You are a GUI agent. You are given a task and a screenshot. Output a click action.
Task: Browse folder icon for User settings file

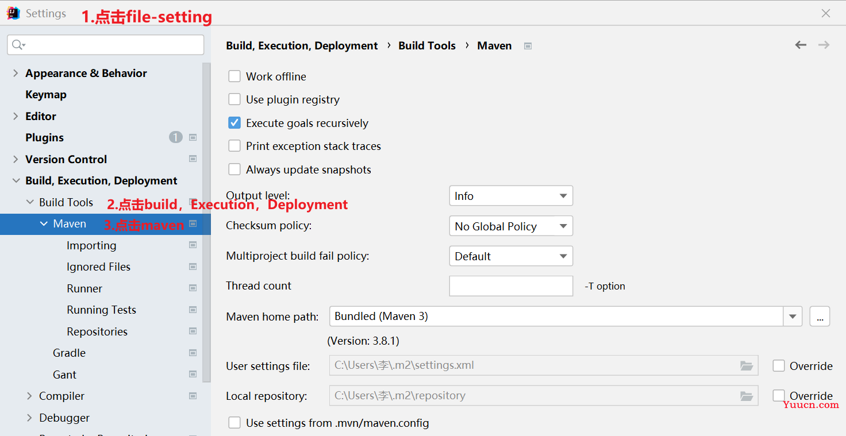746,365
